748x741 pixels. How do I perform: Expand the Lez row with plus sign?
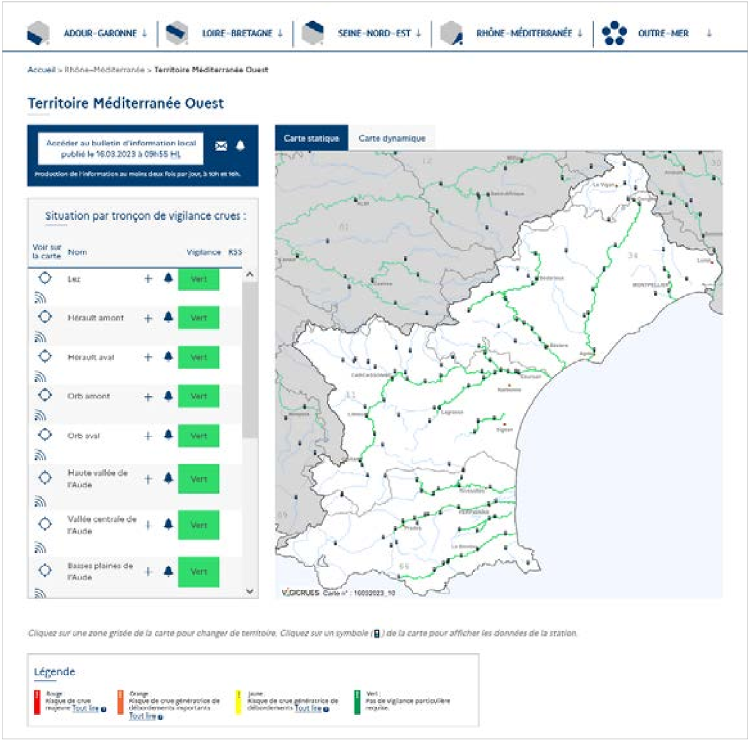point(148,279)
